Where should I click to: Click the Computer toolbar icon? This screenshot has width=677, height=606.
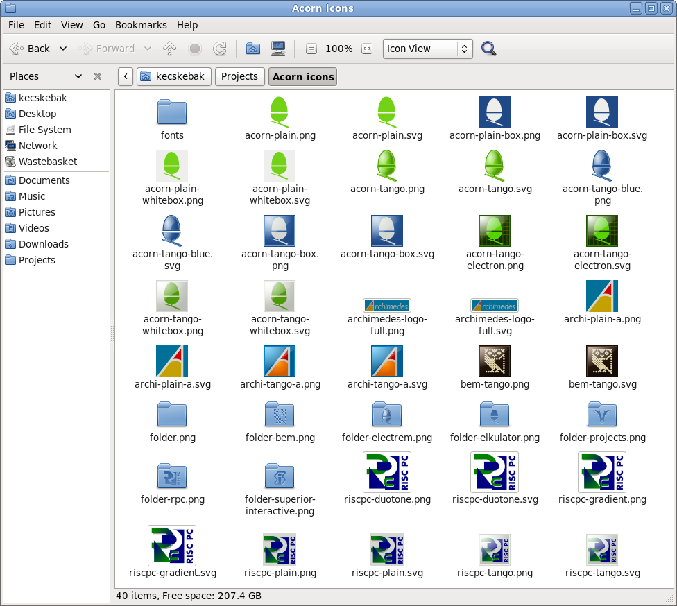[278, 49]
